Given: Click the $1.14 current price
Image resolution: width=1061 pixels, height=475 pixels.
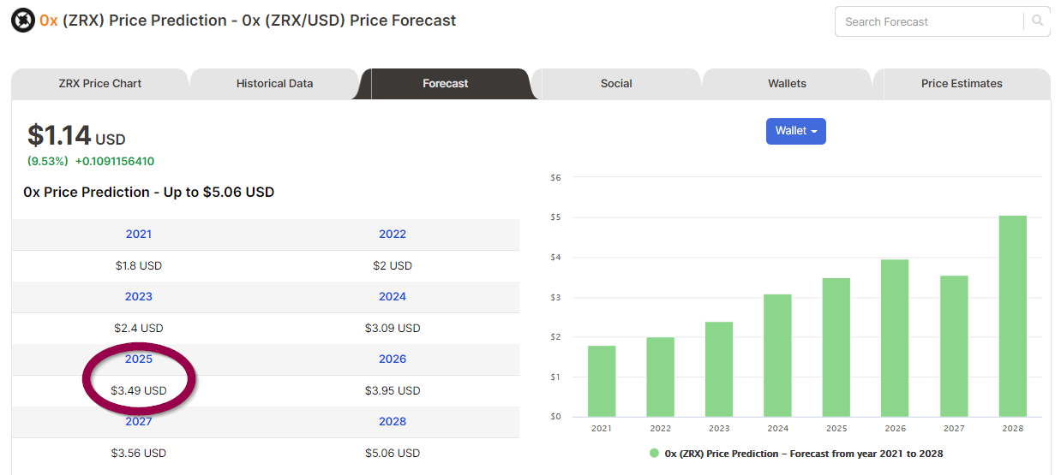Looking at the screenshot, I should coord(59,135).
